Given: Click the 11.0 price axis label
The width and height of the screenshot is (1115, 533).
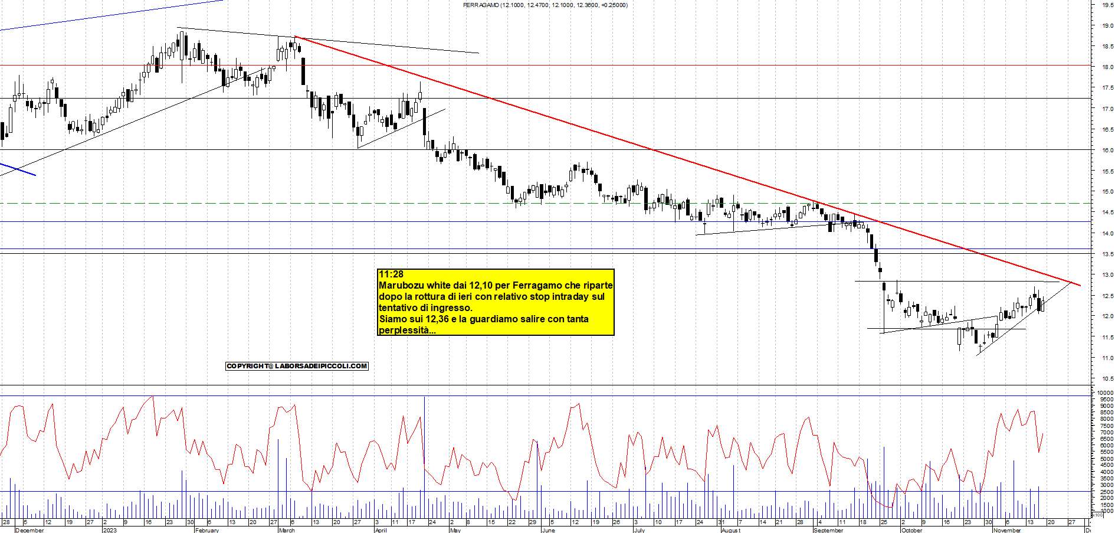Looking at the screenshot, I should coord(1107,358).
